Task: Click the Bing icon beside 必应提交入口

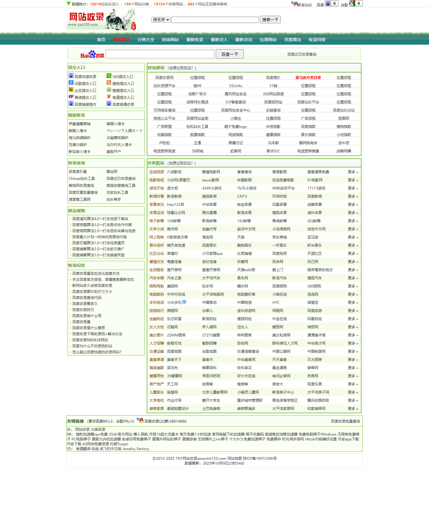Action: coord(71,89)
